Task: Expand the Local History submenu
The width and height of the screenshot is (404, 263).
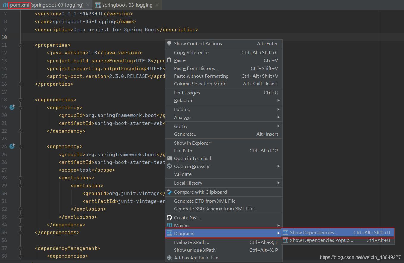Action: [223, 183]
